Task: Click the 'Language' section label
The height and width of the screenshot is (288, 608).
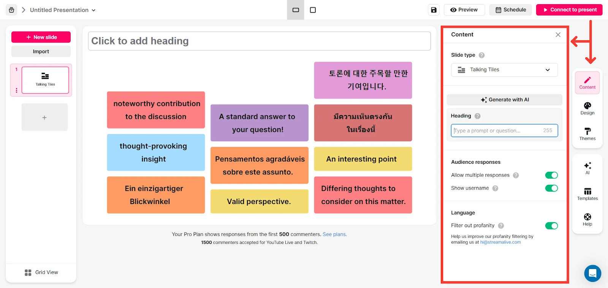Action: [x=463, y=213]
